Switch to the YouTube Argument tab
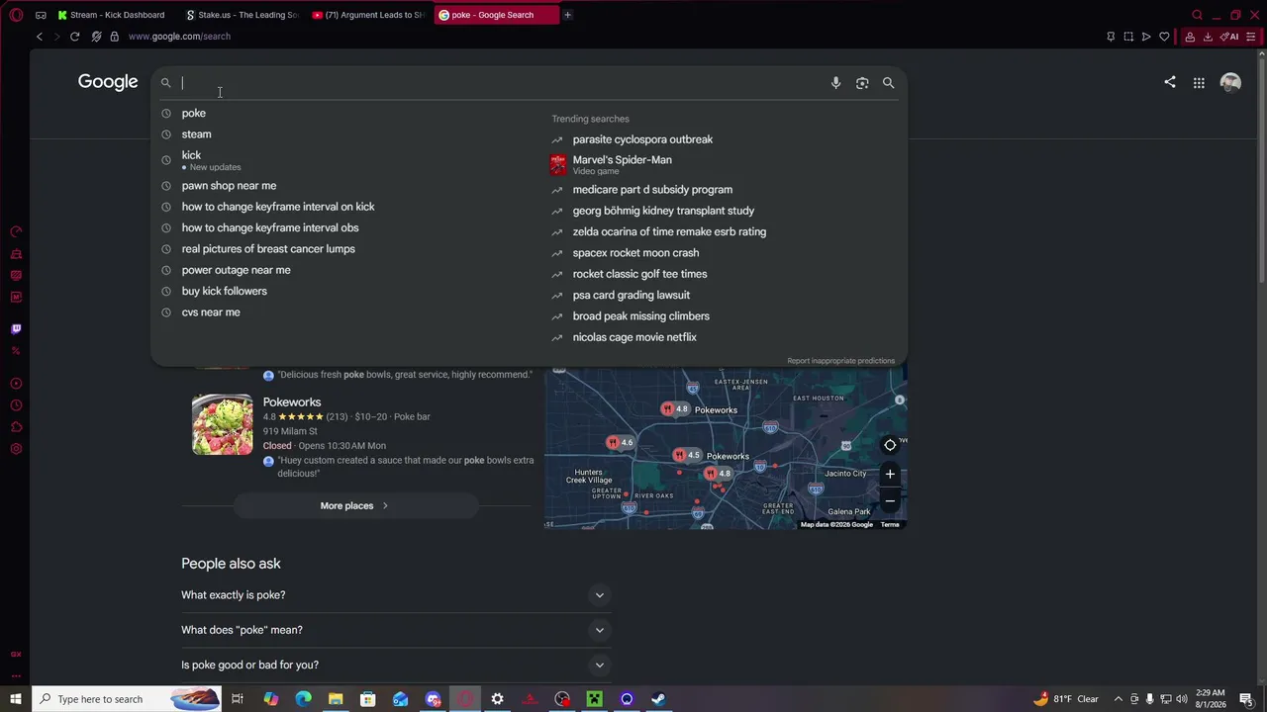The image size is (1267, 712). (368, 15)
